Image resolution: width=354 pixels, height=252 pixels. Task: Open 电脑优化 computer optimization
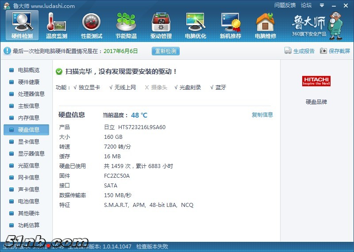pos(196,25)
